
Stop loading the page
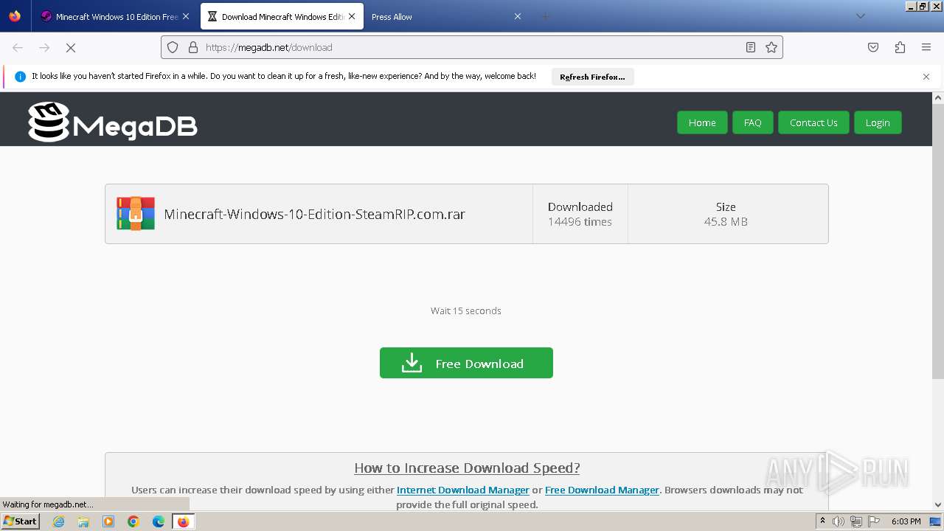(71, 47)
